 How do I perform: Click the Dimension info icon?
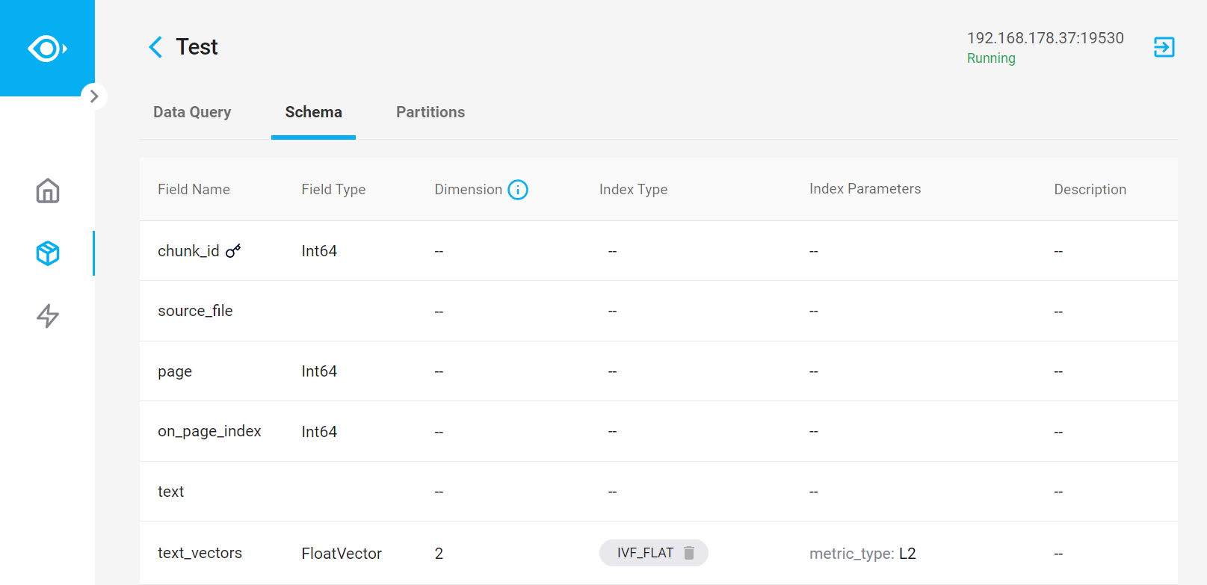(518, 190)
